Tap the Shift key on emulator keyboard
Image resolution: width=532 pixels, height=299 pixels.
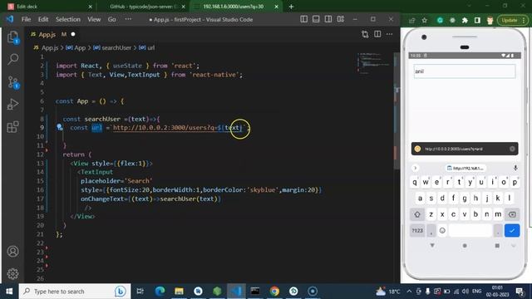click(417, 214)
